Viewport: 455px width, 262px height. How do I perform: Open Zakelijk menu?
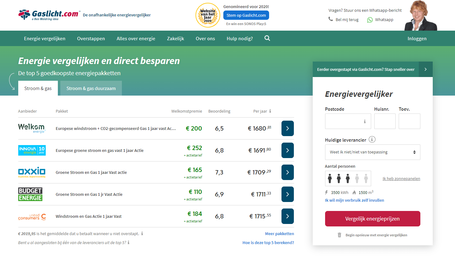(175, 38)
